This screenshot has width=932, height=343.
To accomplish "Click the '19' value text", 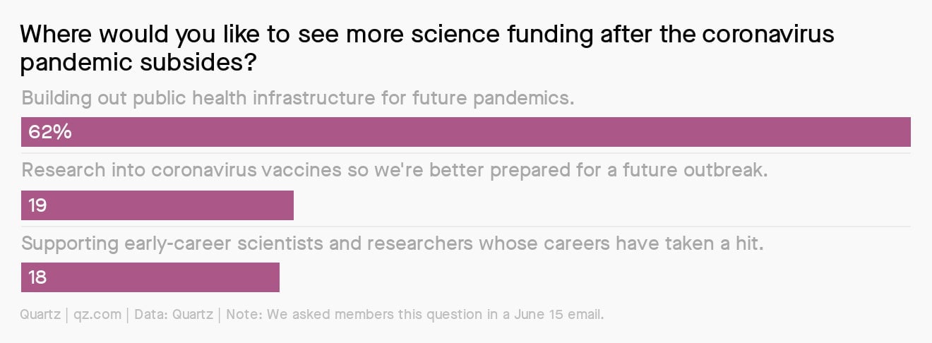I will tap(38, 205).
